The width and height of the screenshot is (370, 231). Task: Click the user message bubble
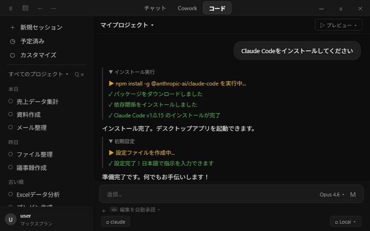point(297,51)
